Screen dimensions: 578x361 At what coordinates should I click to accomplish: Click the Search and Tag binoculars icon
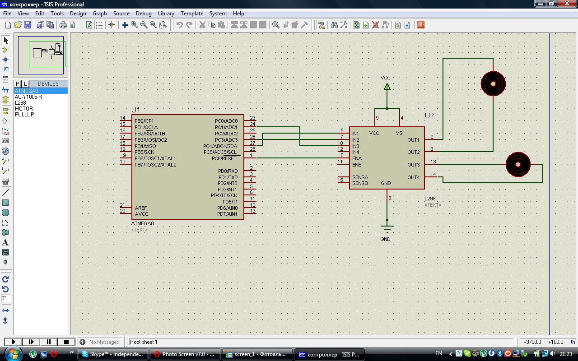coord(334,25)
